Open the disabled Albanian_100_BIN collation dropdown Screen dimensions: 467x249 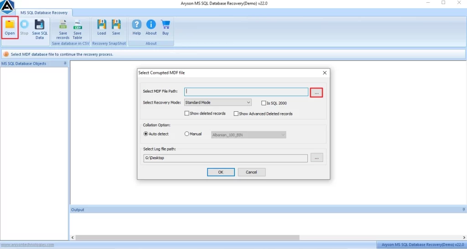[249, 135]
